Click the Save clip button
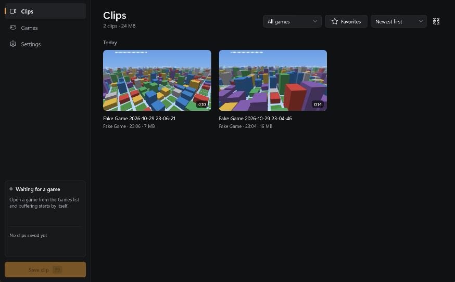 (x=45, y=270)
